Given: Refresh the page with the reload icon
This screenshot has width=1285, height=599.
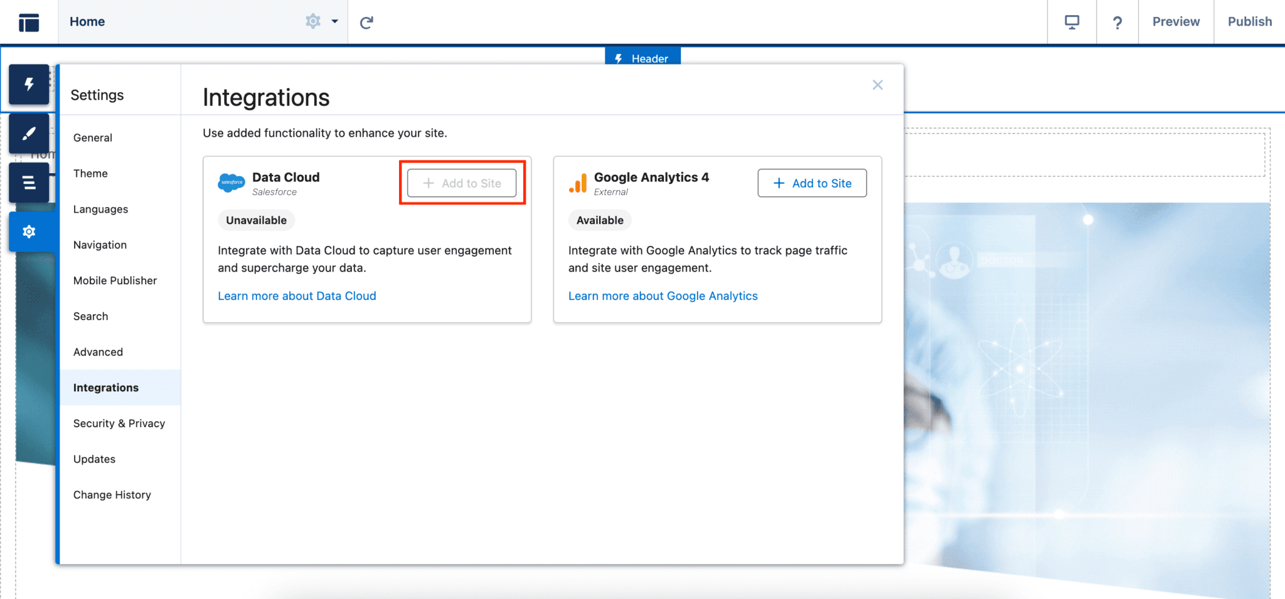Looking at the screenshot, I should coord(366,21).
